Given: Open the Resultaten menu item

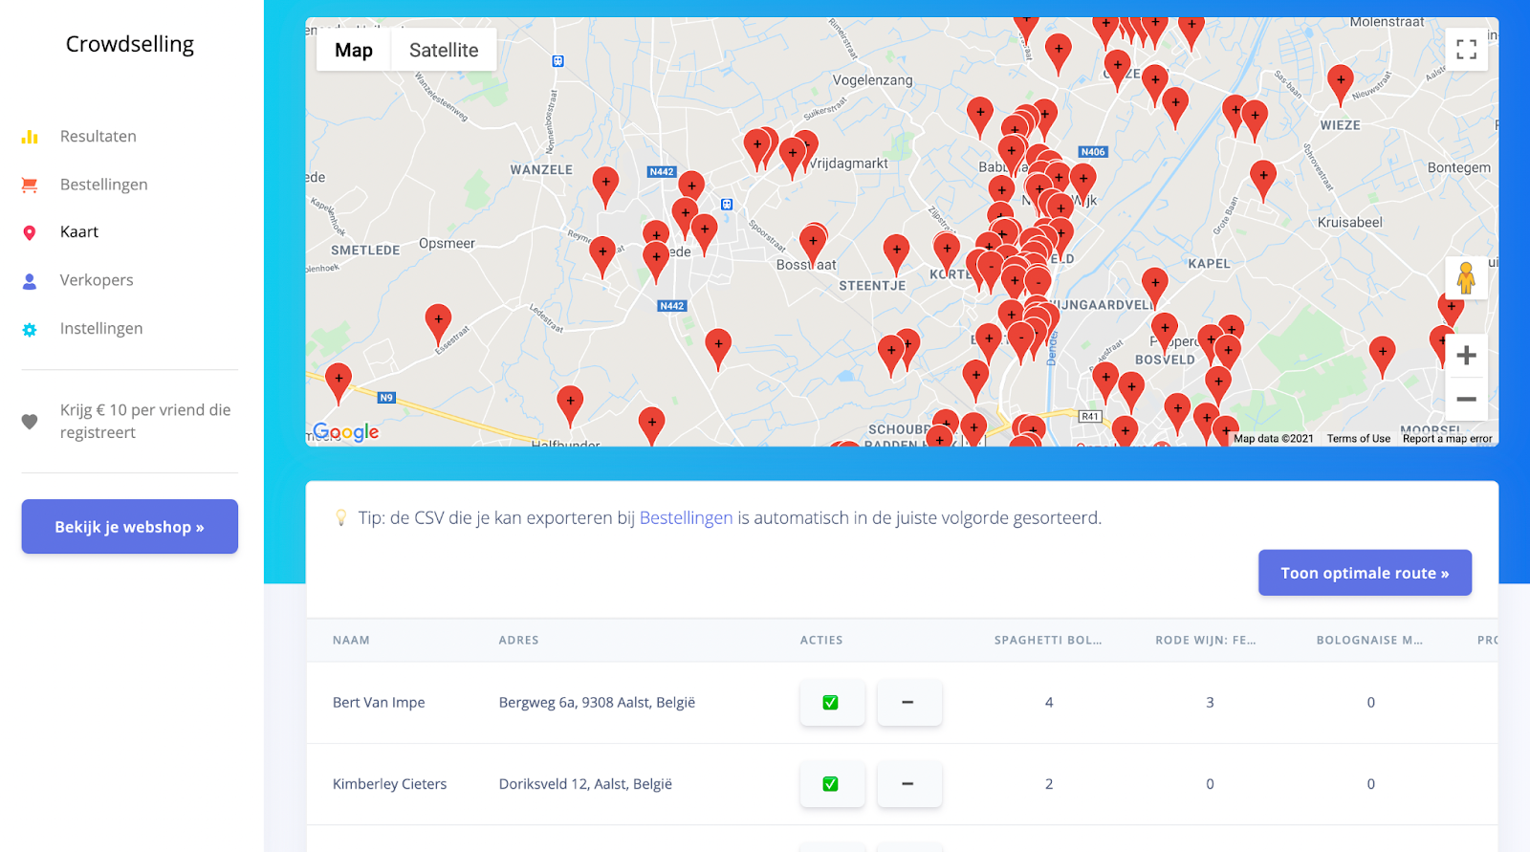Looking at the screenshot, I should (x=98, y=136).
